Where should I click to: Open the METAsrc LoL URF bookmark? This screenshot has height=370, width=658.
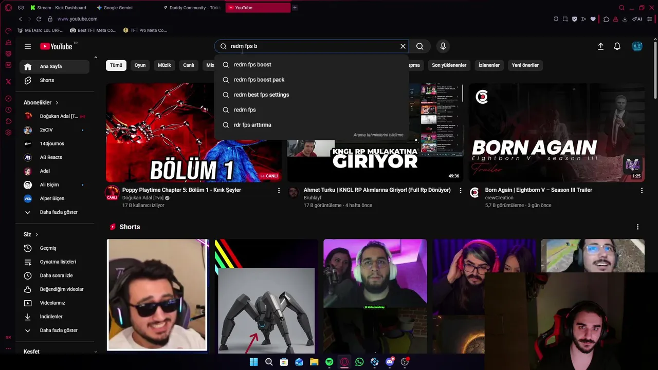[x=40, y=30]
